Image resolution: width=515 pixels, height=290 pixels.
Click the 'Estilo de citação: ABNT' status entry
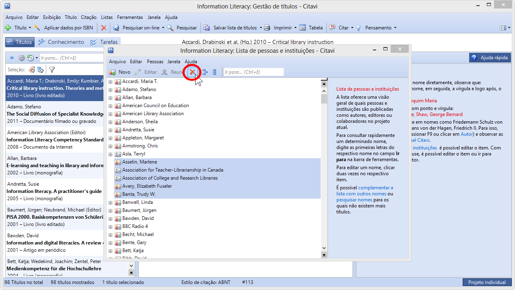coord(206,282)
